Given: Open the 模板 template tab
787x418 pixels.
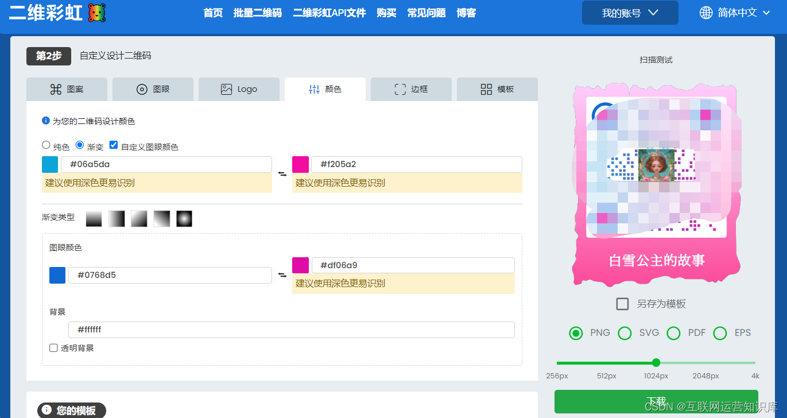Looking at the screenshot, I should pyautogui.click(x=497, y=89).
